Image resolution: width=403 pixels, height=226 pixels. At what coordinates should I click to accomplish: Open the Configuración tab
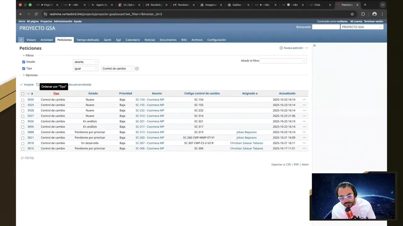[217, 40]
